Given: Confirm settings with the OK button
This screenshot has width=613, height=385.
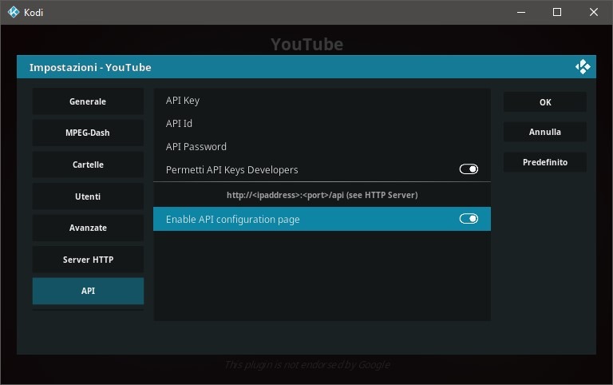Looking at the screenshot, I should click(545, 102).
